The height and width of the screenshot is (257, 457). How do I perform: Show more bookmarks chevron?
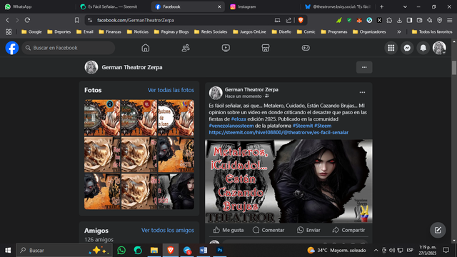click(399, 31)
